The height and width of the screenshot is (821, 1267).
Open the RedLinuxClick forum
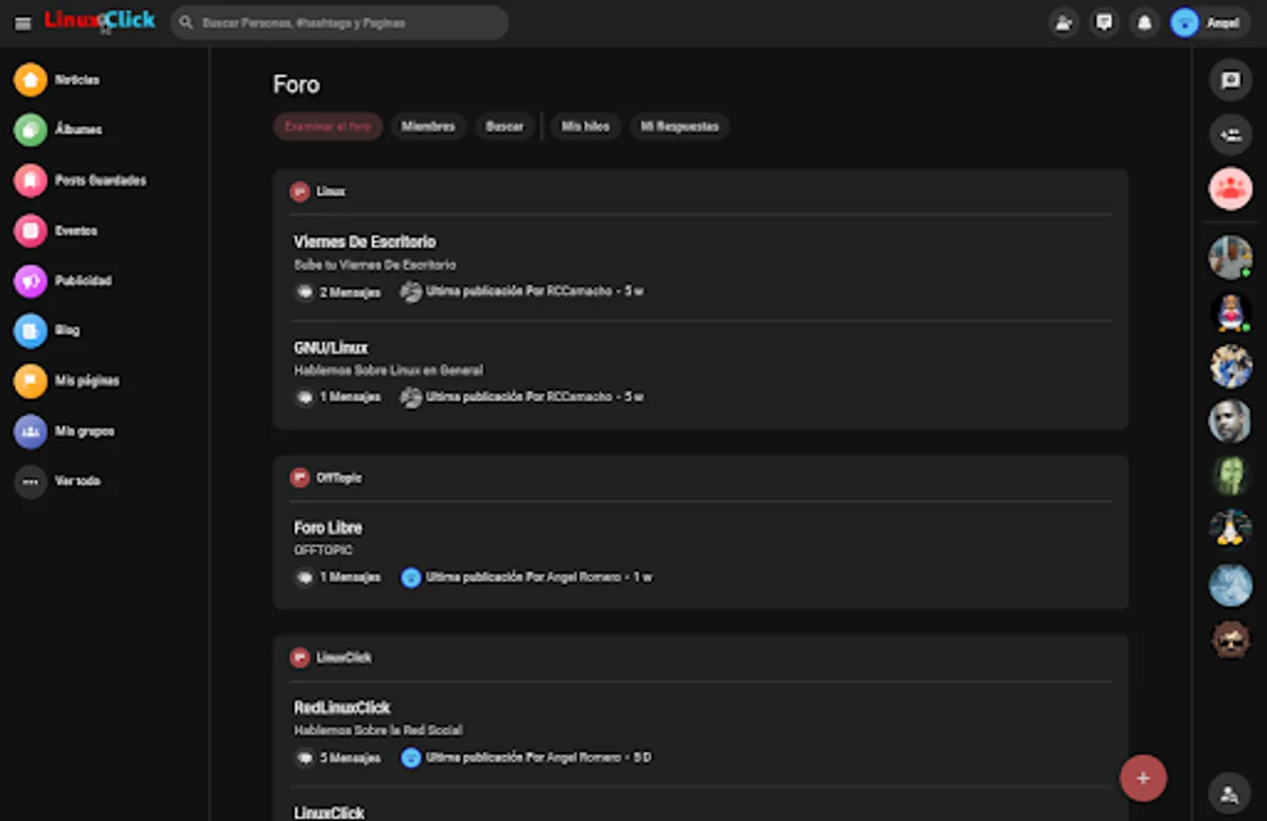pos(341,708)
